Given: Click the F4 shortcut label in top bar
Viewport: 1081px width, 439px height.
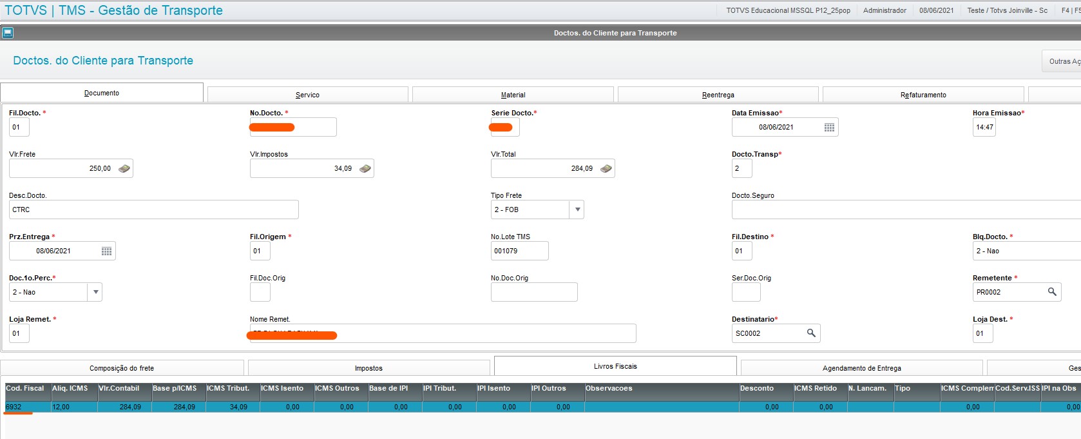Looking at the screenshot, I should [x=1066, y=10].
